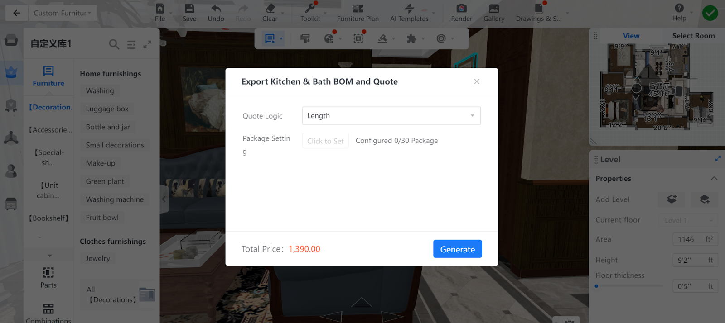
Task: Open the Gallery icon in toolbar
Action: [494, 9]
